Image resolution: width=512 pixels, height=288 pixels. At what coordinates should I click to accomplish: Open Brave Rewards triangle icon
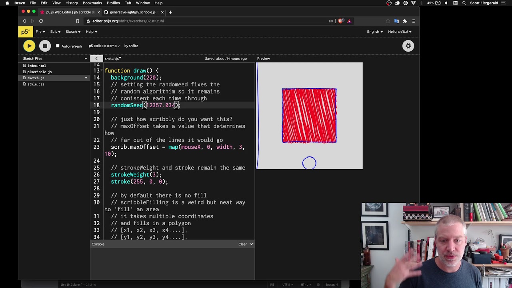(349, 21)
